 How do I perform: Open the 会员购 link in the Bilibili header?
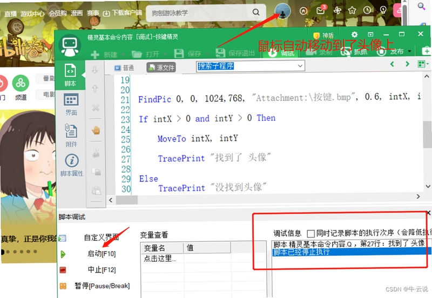(58, 13)
